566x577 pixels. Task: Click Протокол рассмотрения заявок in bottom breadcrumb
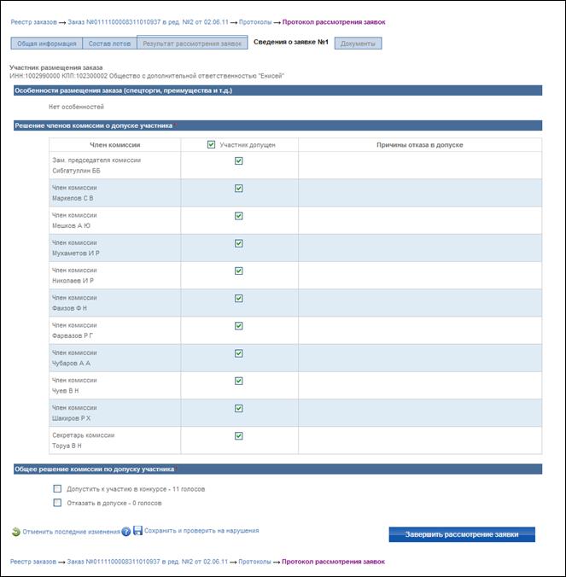334,562
